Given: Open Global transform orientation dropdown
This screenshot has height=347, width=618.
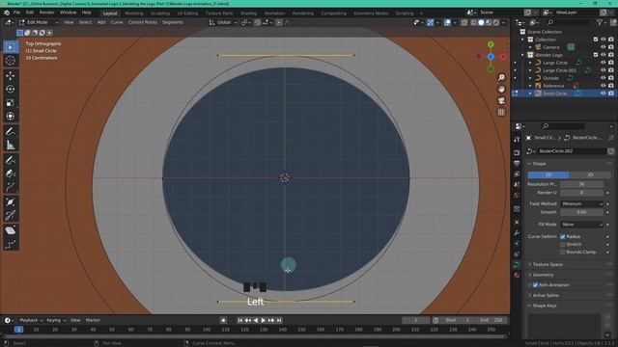Looking at the screenshot, I should (x=223, y=22).
